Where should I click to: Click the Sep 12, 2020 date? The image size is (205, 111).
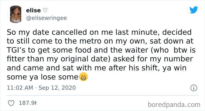point(57,88)
